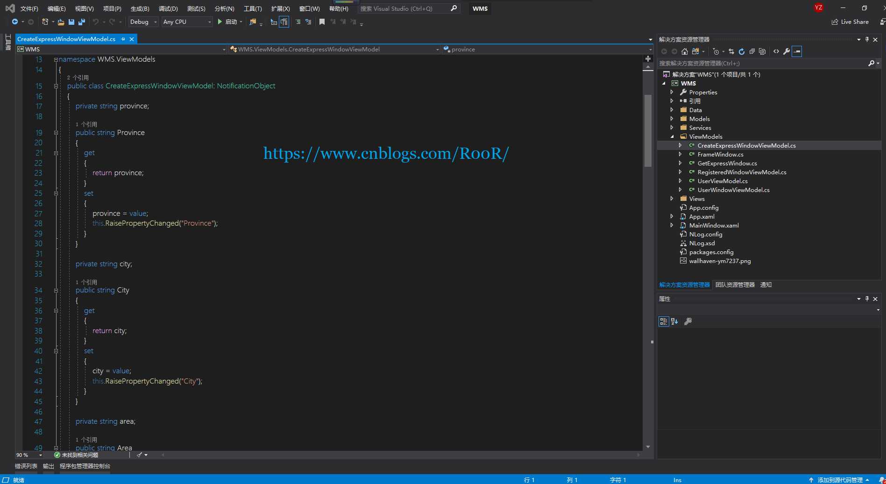Click the property pages wrench in Properties panel
The image size is (886, 484).
point(688,321)
